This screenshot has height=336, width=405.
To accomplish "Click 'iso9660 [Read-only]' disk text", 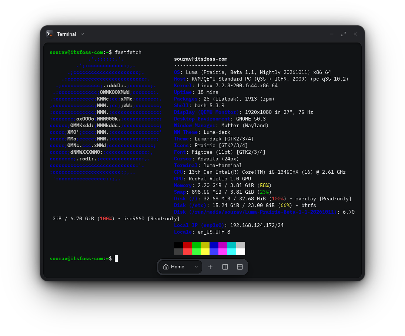I will pyautogui.click(x=152, y=219).
